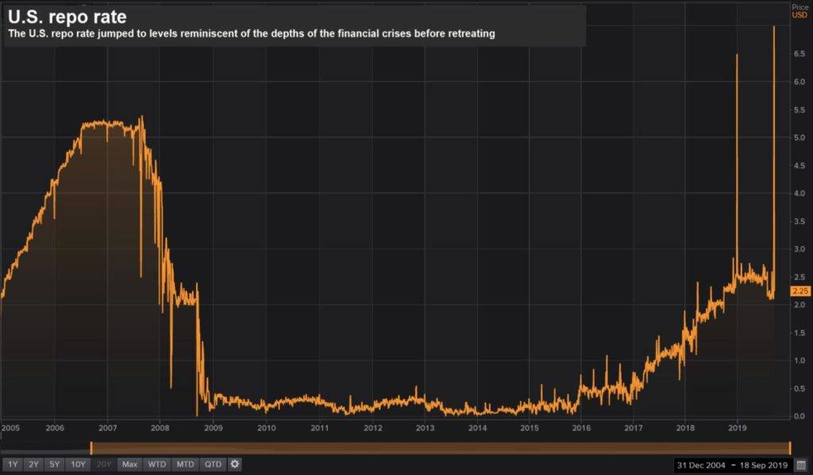
Task: Select the 1Y time range
Action: coord(12,464)
